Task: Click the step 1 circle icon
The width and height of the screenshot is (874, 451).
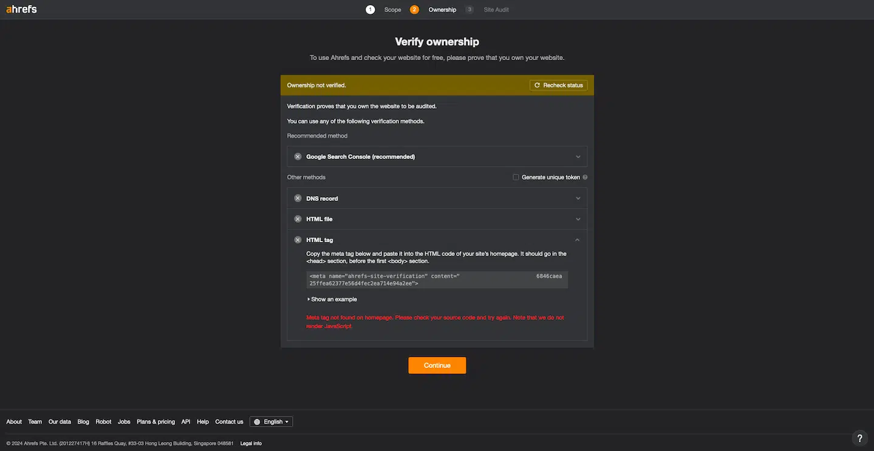Action: point(370,10)
